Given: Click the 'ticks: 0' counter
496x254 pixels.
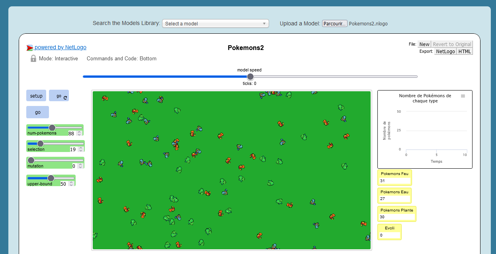Looking at the screenshot, I should [x=250, y=83].
